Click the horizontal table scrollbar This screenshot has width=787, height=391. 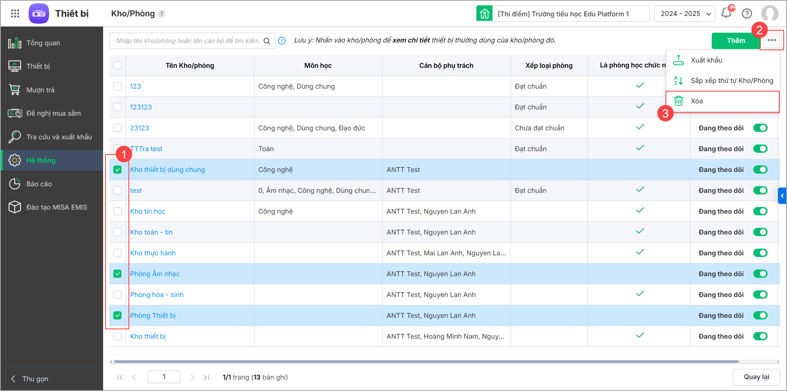pos(425,362)
